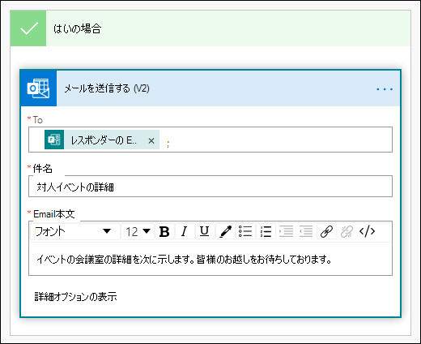This screenshot has width=421, height=344.
Task: Click the 件名 subject field
Action: [x=210, y=187]
